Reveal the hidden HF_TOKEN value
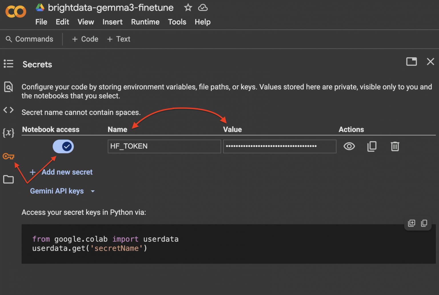 [x=349, y=146]
